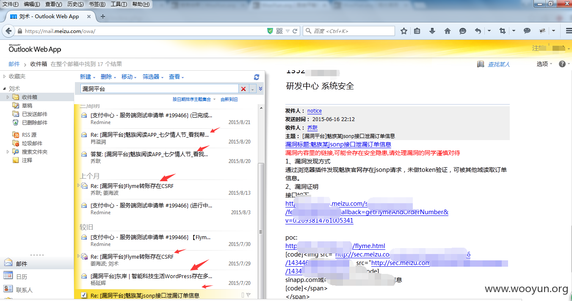Select the 刘术 - Outlook Web App tab
The image size is (572, 301).
[x=50, y=17]
